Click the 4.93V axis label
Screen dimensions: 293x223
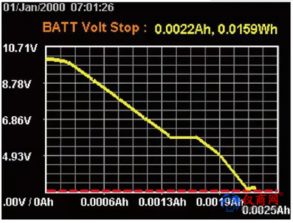pos(17,156)
